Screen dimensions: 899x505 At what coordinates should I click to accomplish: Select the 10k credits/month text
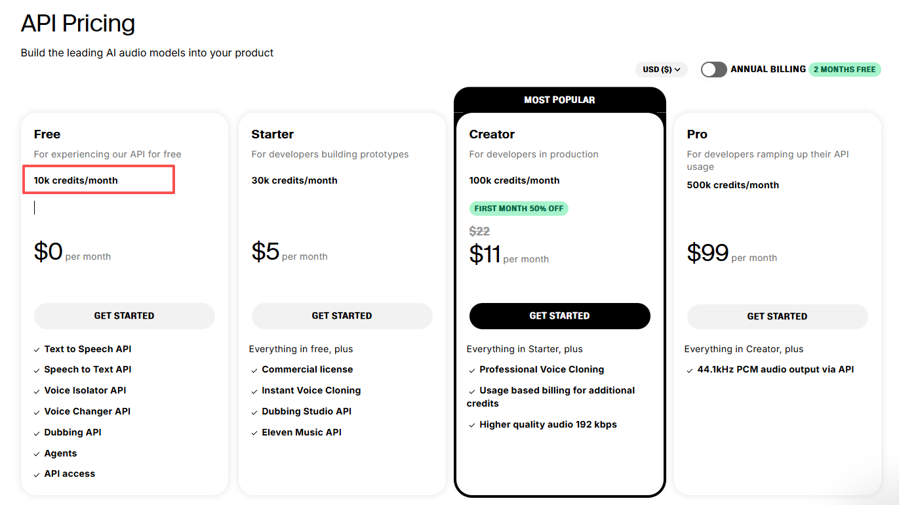(76, 180)
